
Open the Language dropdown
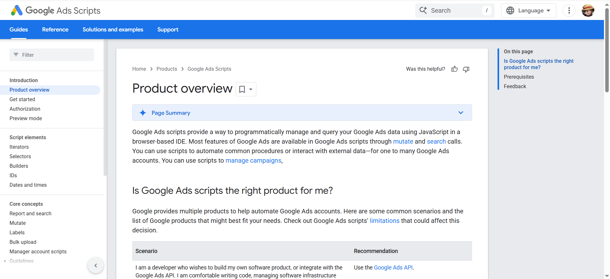tap(528, 10)
